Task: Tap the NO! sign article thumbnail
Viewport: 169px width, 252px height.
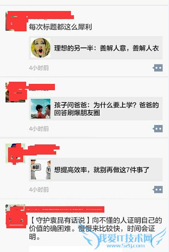Action: (41, 169)
